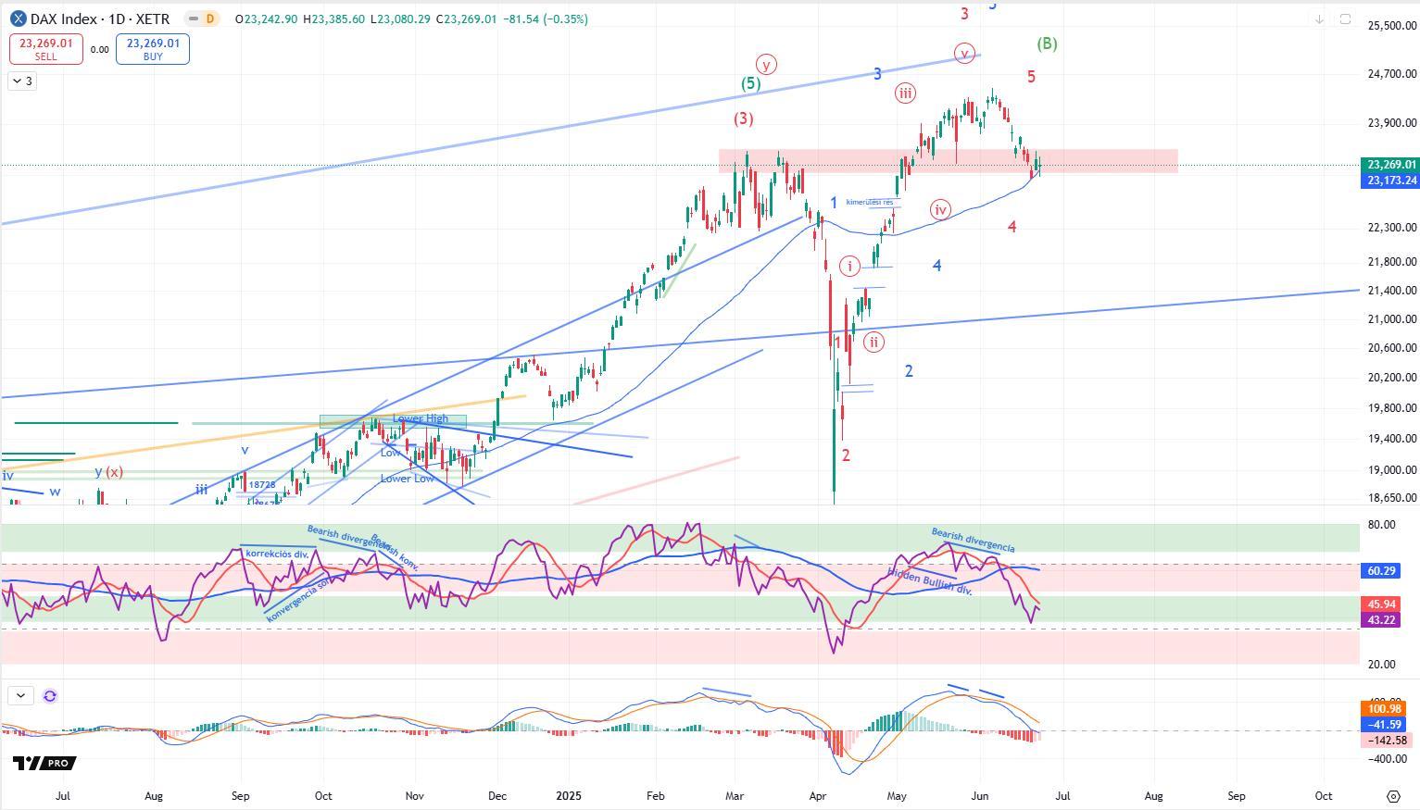Click the 21,400.00 price scale value
This screenshot has height=810, width=1420.
click(x=1391, y=291)
